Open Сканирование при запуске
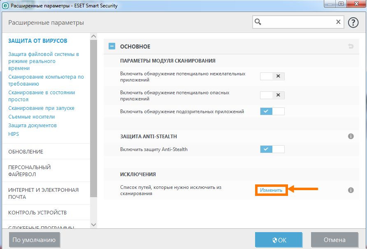 pos(41,108)
